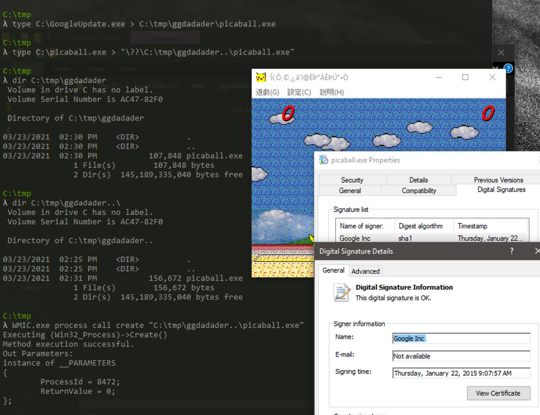Open the 遊戲(G) game menu

[268, 92]
